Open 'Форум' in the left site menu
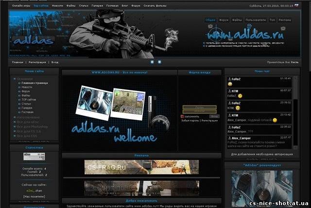The height and width of the screenshot is (208, 311). (26, 91)
